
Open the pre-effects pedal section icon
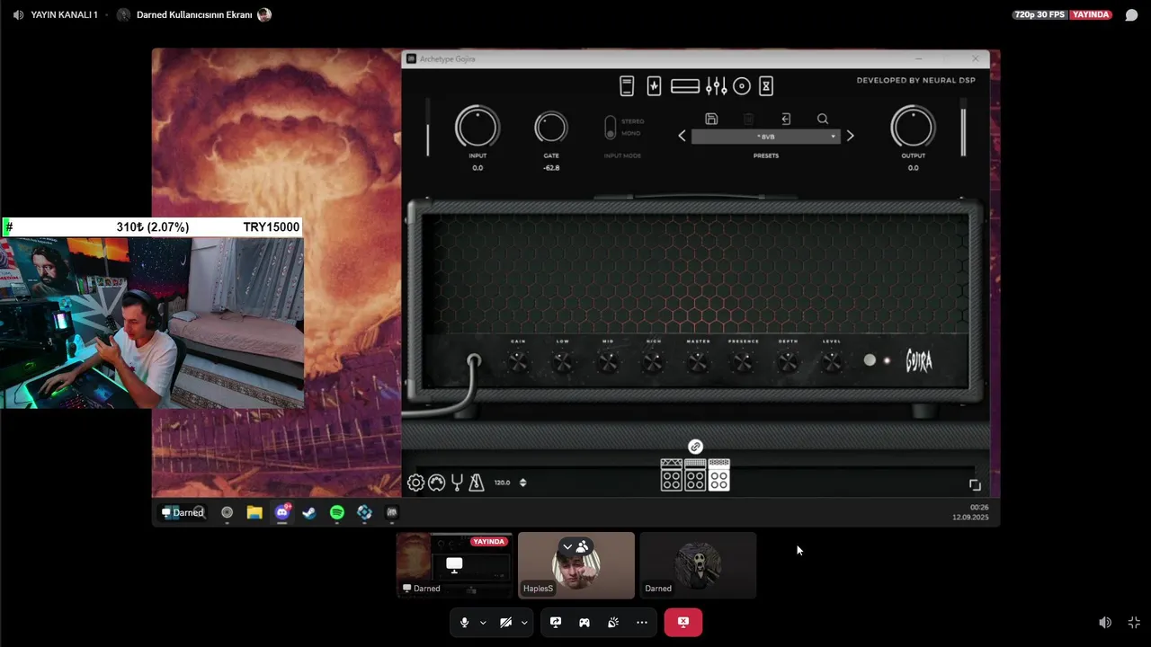[654, 86]
